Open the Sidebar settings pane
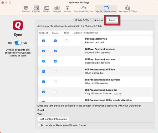158x133 pixels. (x=47, y=9)
